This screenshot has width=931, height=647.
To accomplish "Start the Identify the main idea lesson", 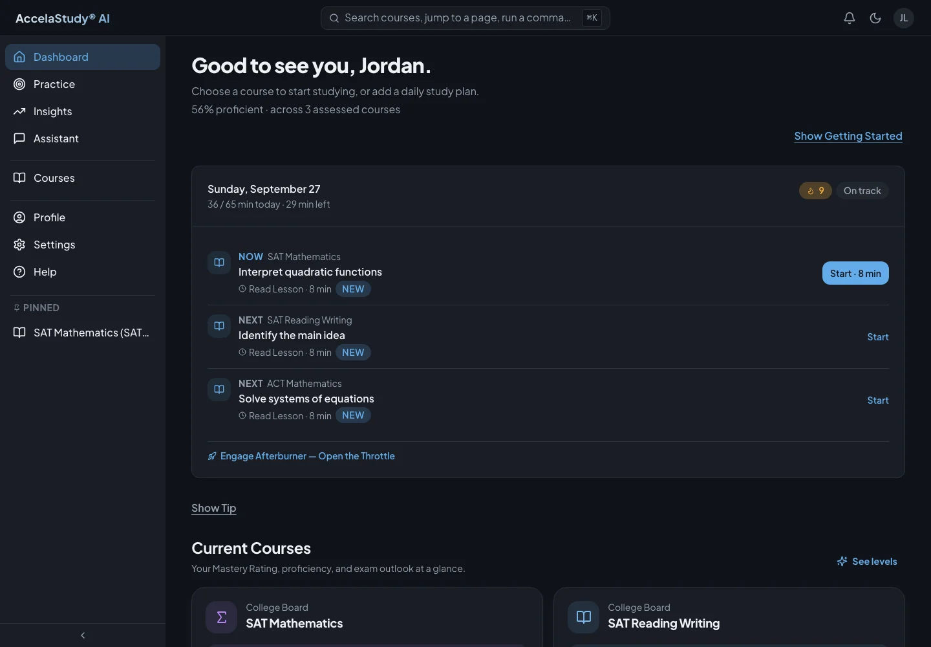I will 878,337.
